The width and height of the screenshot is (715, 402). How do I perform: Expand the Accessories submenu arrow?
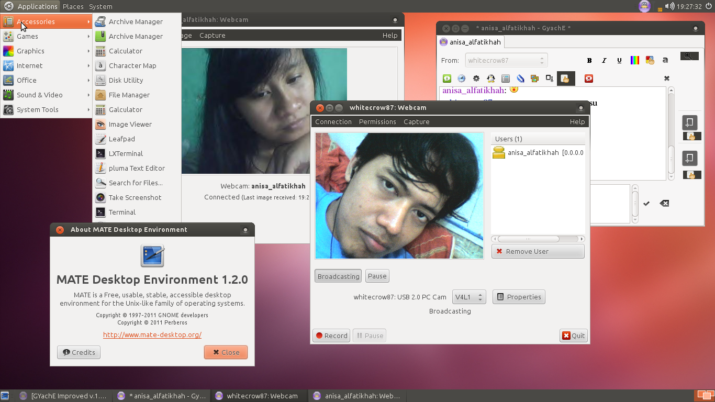pos(89,21)
